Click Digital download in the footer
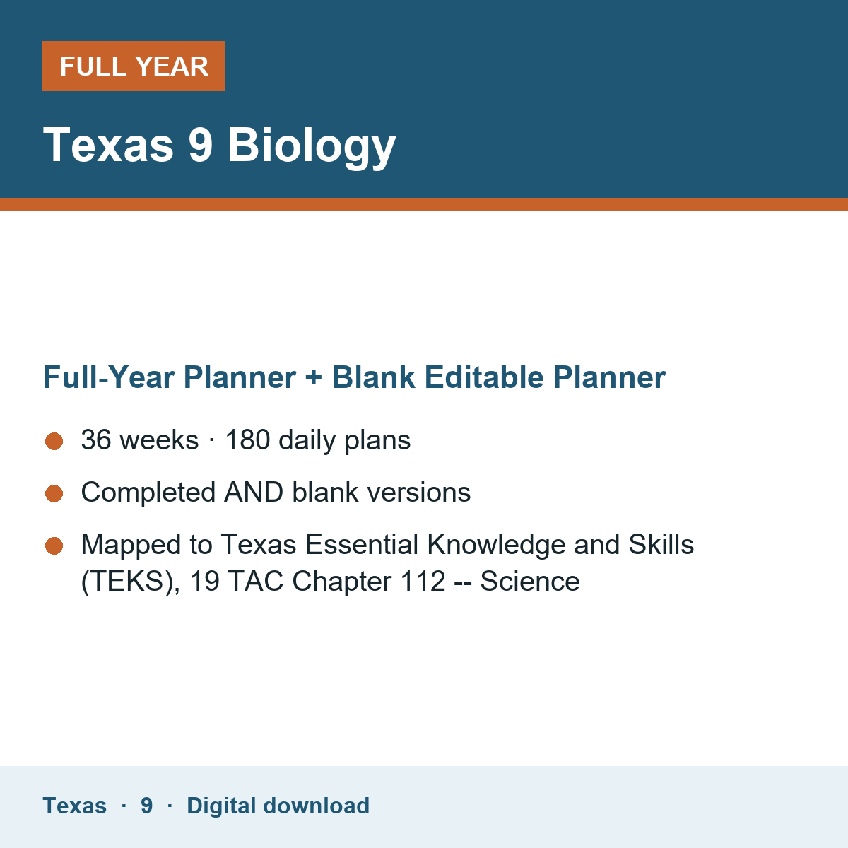Viewport: 848px width, 848px height. pyautogui.click(x=278, y=806)
